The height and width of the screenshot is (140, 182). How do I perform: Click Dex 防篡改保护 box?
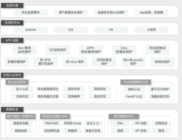[124, 50]
